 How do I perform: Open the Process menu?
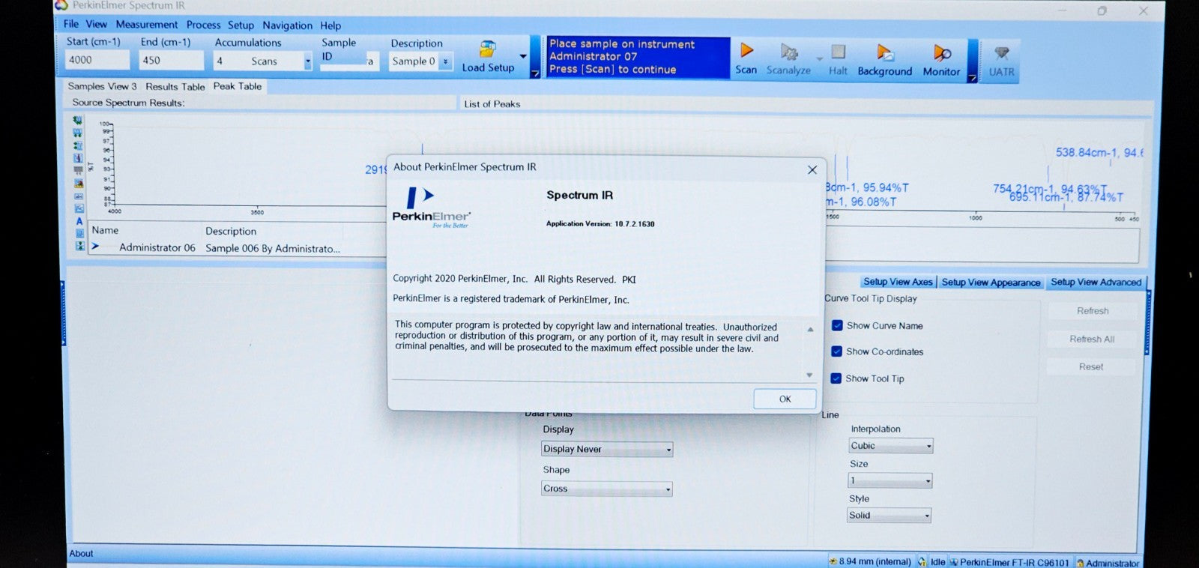click(x=204, y=25)
